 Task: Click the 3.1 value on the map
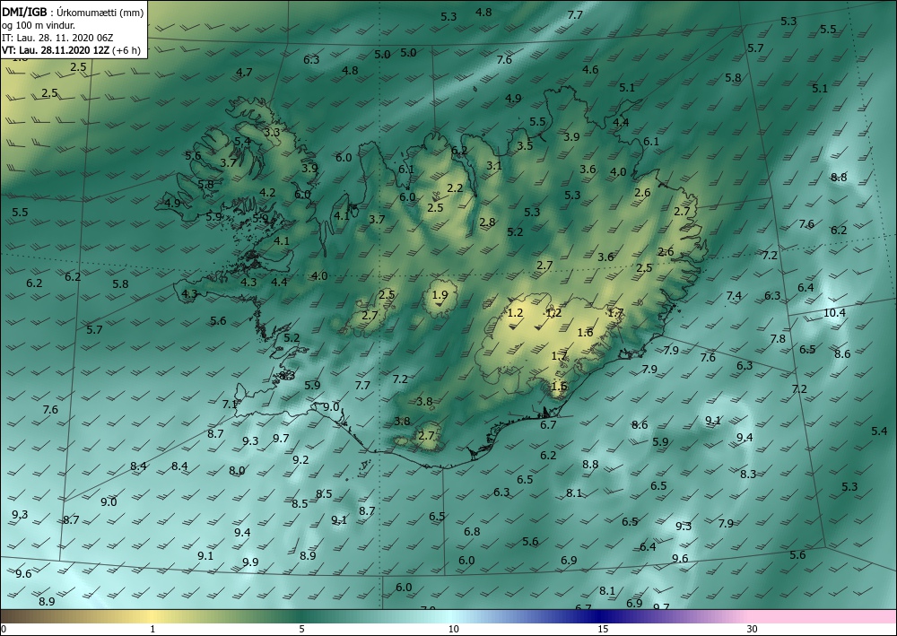pyautogui.click(x=494, y=165)
